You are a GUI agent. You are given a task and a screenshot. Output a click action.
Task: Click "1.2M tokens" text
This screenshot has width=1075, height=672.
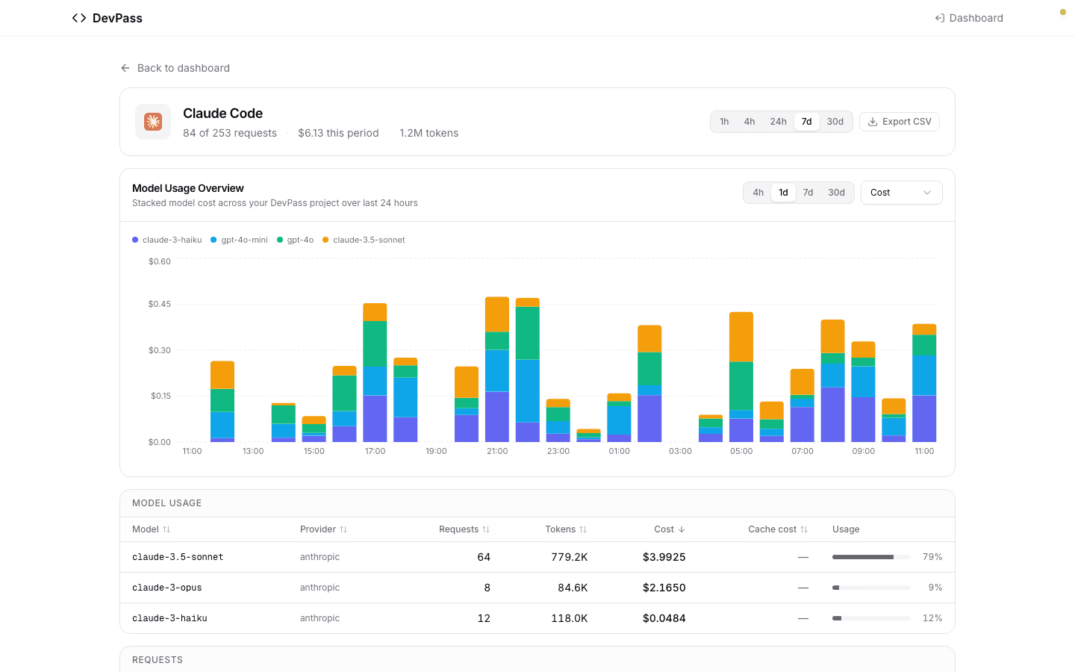pyautogui.click(x=429, y=133)
